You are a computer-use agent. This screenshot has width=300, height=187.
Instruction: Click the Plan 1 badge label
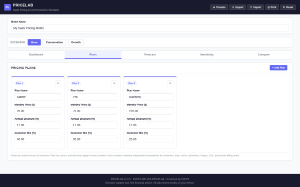pos(19,83)
